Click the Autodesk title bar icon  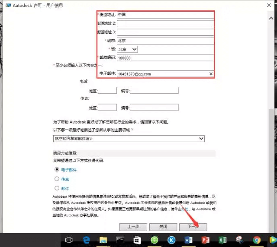click(x=8, y=5)
